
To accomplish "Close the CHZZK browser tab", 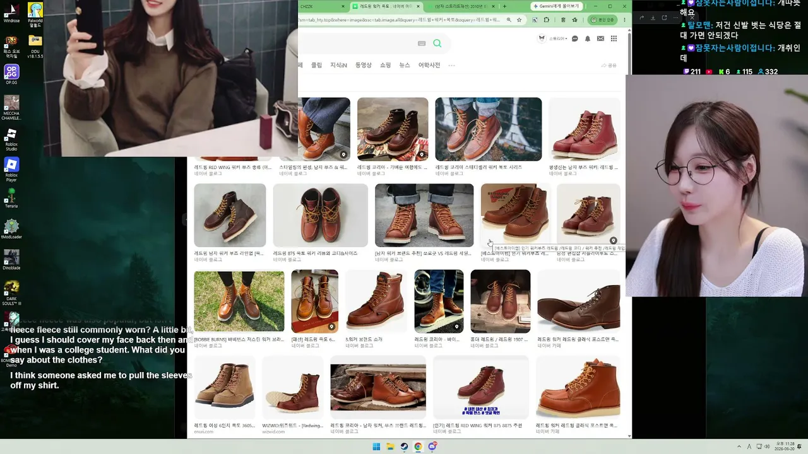I will [x=343, y=6].
